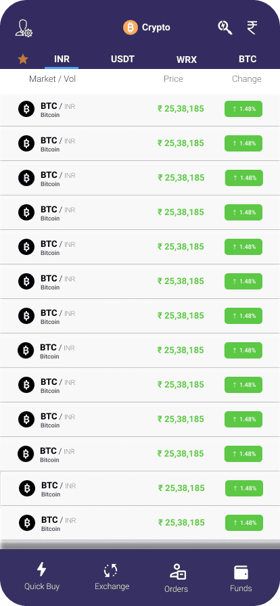280x606 pixels.
Task: Select the ₹ 25,38,185 price in last row
Action: point(181,523)
